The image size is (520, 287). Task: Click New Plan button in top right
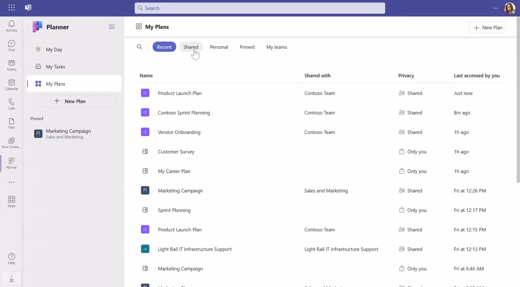[487, 27]
